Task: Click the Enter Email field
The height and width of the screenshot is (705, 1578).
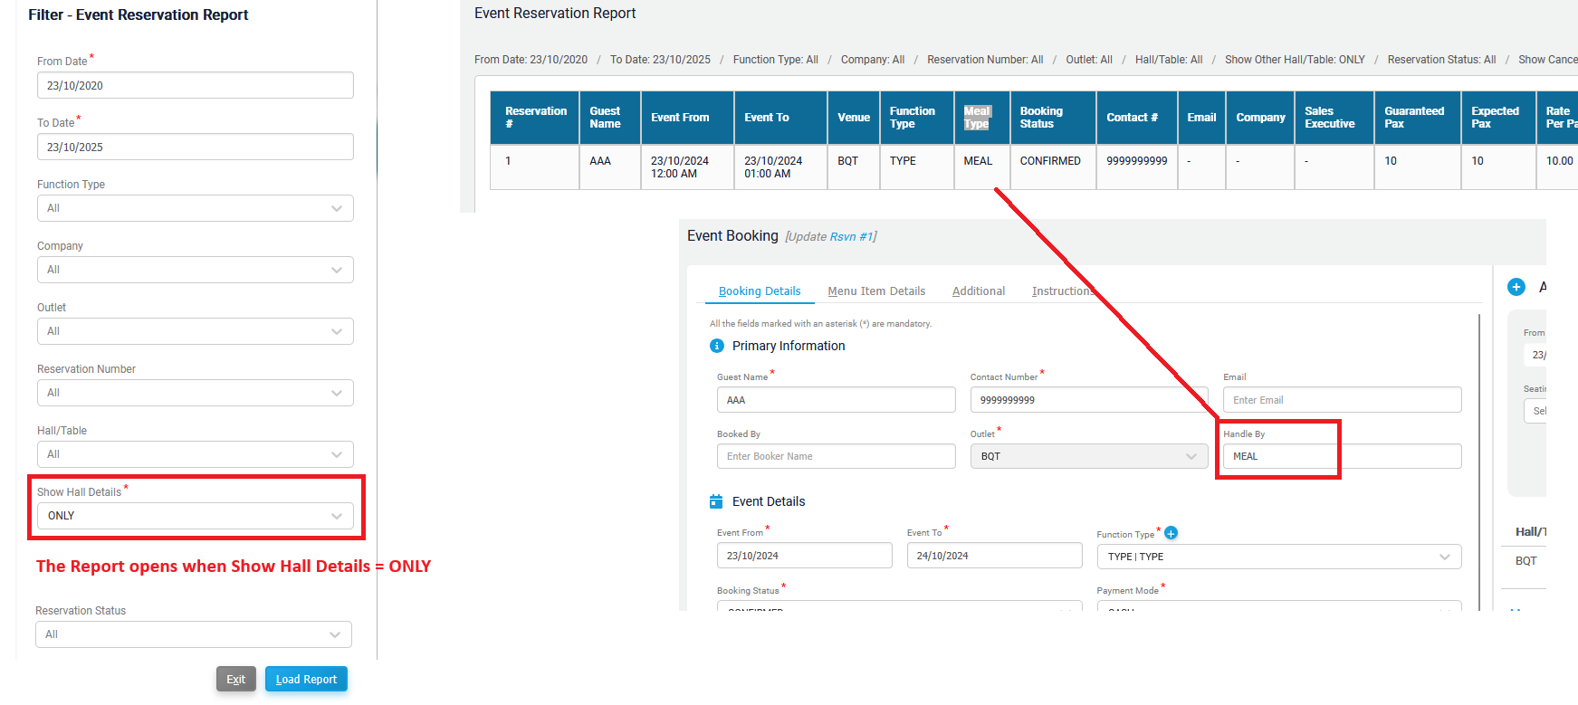Action: pyautogui.click(x=1341, y=400)
